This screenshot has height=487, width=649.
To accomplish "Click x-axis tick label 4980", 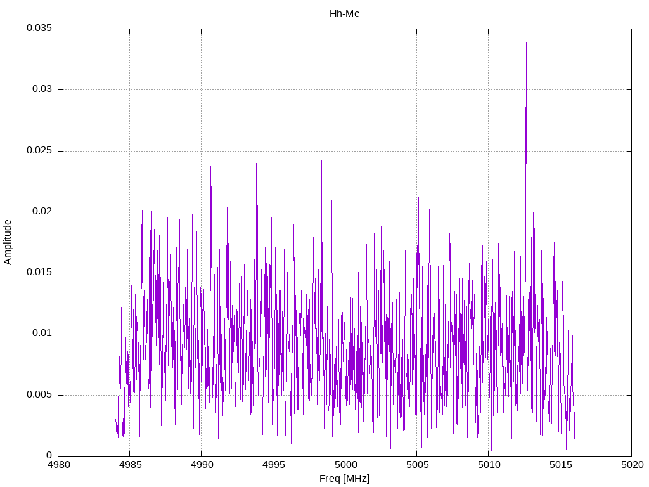I will coord(58,465).
